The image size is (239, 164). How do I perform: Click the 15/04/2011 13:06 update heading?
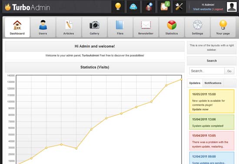pyautogui.click(x=204, y=119)
